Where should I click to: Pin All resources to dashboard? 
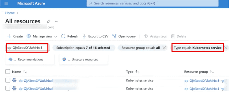[48, 21]
